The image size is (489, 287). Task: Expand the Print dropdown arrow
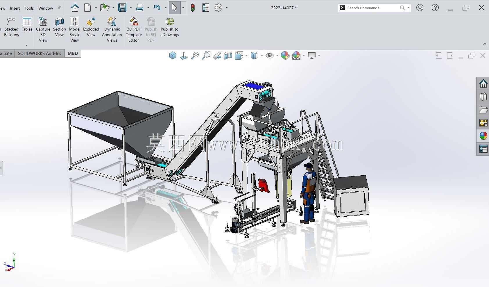[x=148, y=8]
